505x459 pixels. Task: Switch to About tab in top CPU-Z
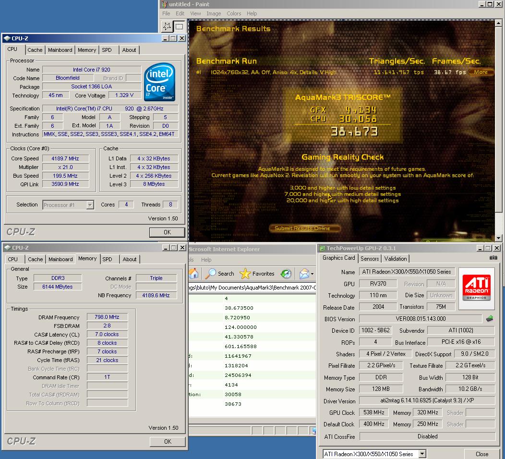coord(129,50)
